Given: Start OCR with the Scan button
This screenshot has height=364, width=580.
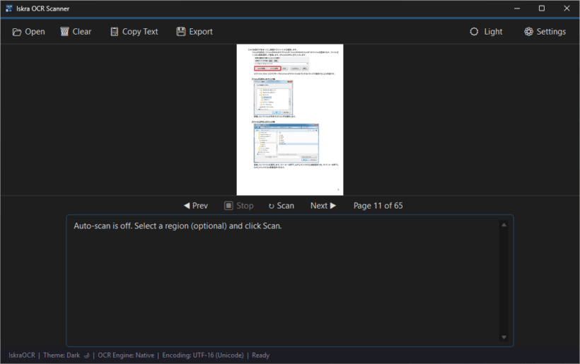Looking at the screenshot, I should click(281, 206).
